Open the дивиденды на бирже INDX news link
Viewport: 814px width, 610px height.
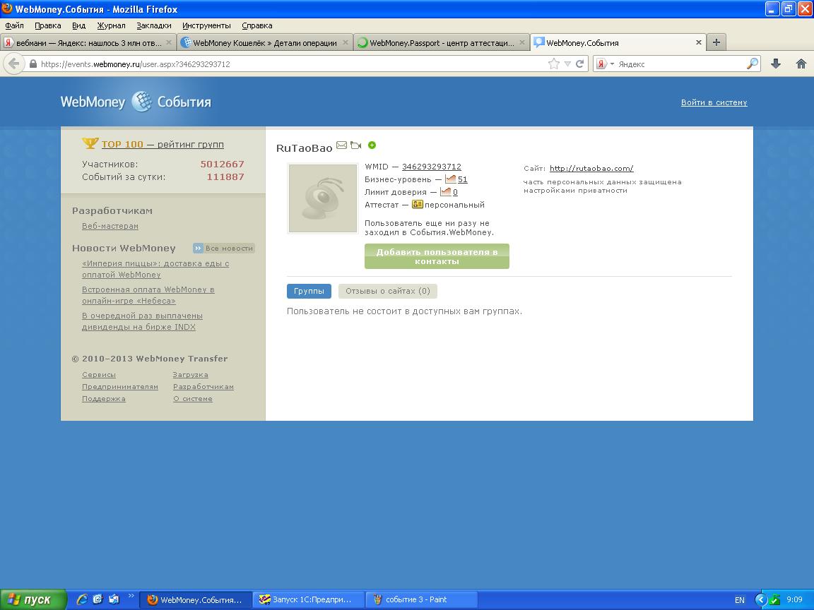142,321
